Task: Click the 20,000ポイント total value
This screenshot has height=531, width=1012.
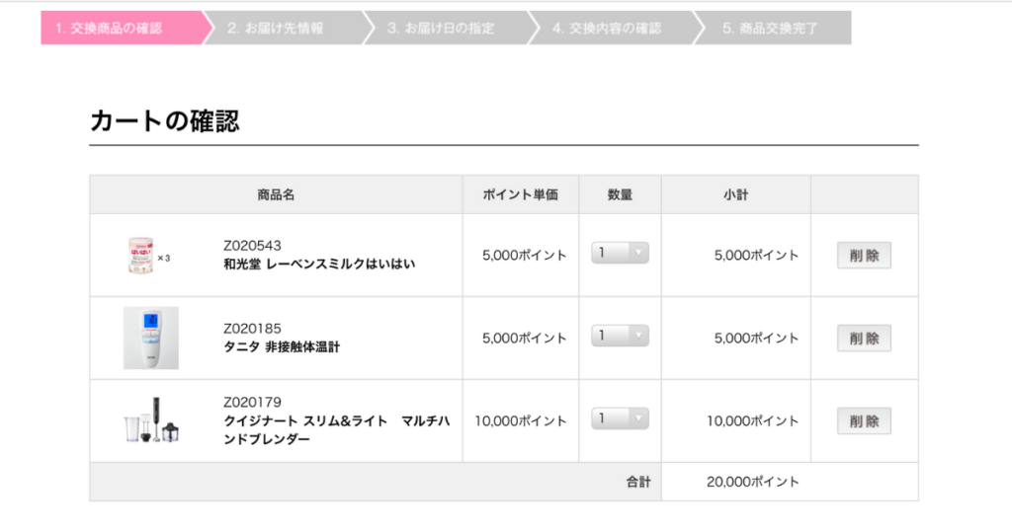Action: tap(753, 482)
